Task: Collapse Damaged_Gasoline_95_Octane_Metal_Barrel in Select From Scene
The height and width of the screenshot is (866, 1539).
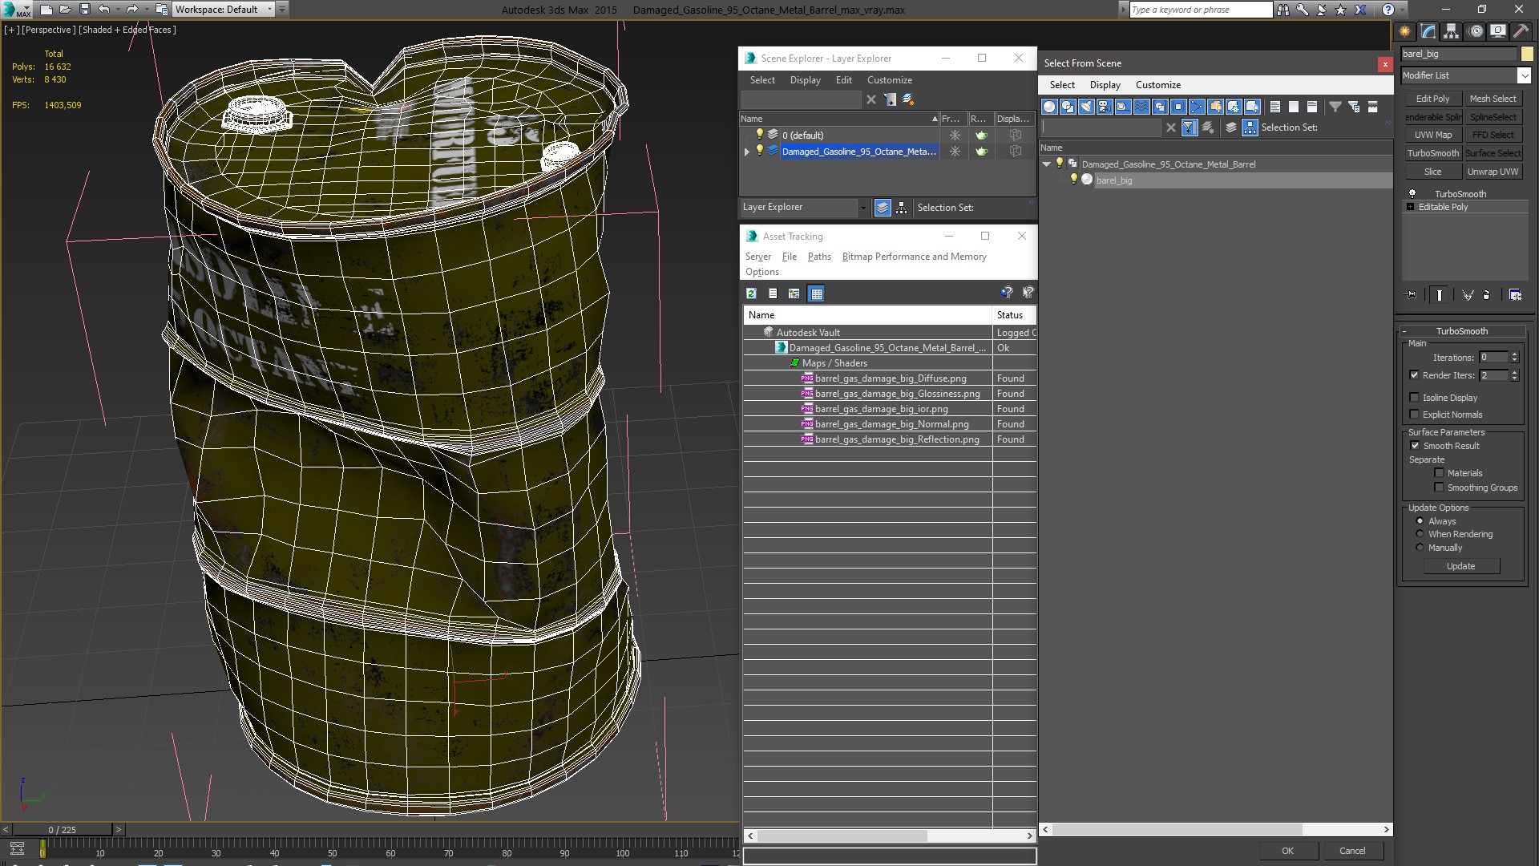Action: 1046,164
